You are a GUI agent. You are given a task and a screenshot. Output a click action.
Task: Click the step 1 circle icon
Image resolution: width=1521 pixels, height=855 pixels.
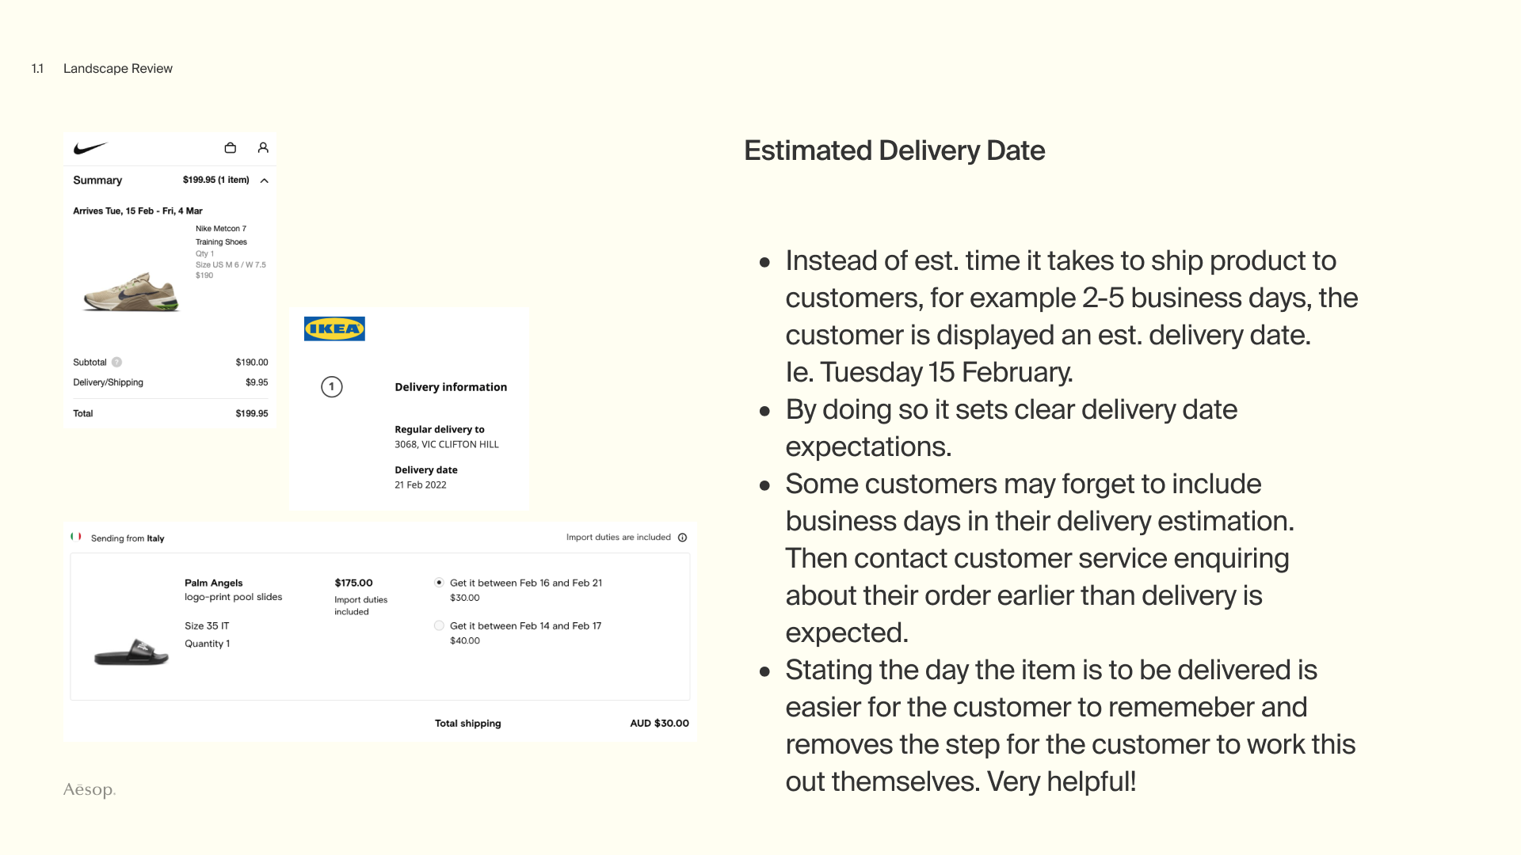coord(332,387)
